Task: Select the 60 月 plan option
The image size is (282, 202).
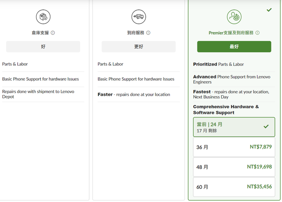Action: coord(234,187)
